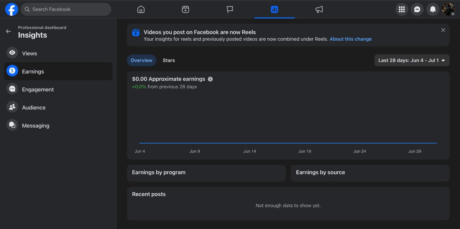Open the Audience insights section

point(58,107)
